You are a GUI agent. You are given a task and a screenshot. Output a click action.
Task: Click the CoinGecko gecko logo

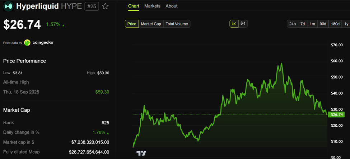tap(27, 43)
